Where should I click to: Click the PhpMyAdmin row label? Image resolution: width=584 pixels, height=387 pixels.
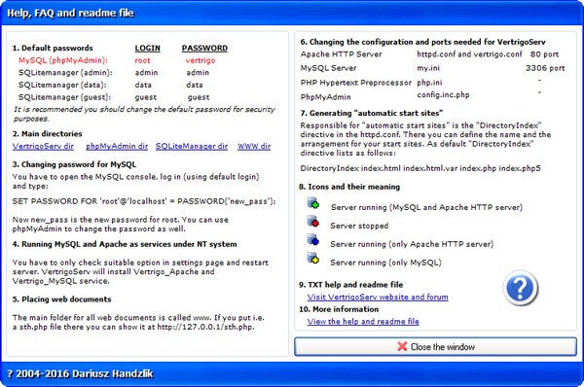tap(325, 97)
